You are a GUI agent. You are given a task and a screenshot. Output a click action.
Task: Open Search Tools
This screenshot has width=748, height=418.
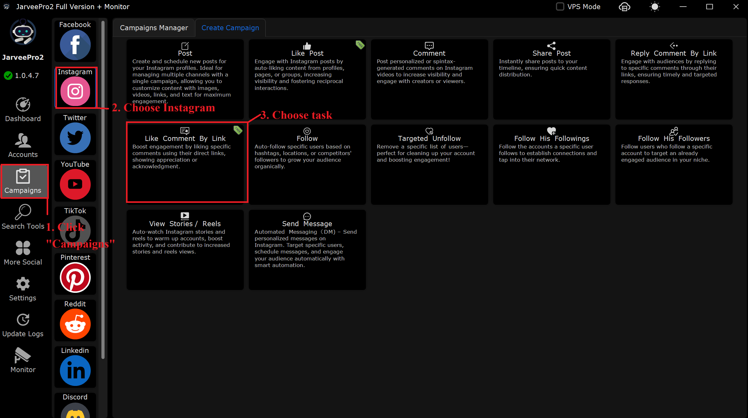[23, 217]
